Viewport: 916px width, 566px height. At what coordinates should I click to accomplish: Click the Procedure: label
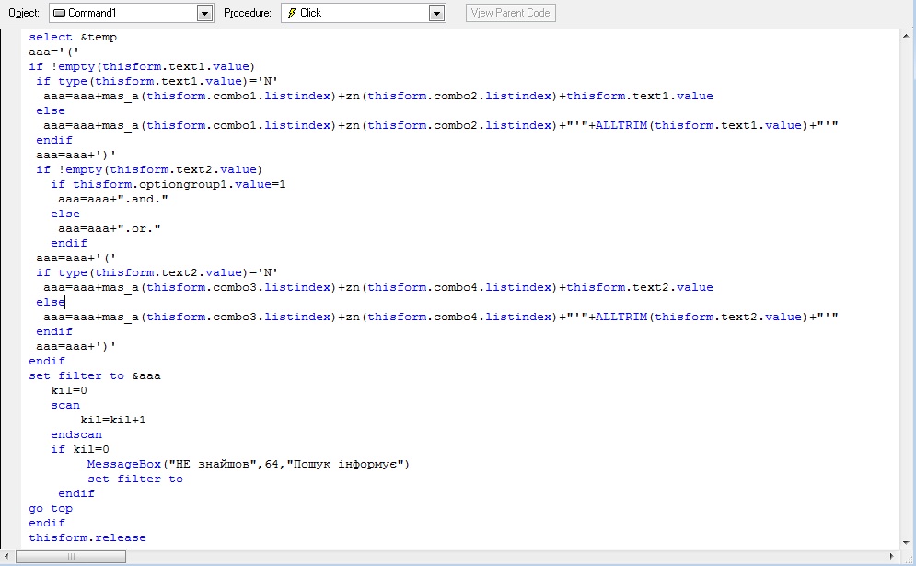(x=248, y=13)
